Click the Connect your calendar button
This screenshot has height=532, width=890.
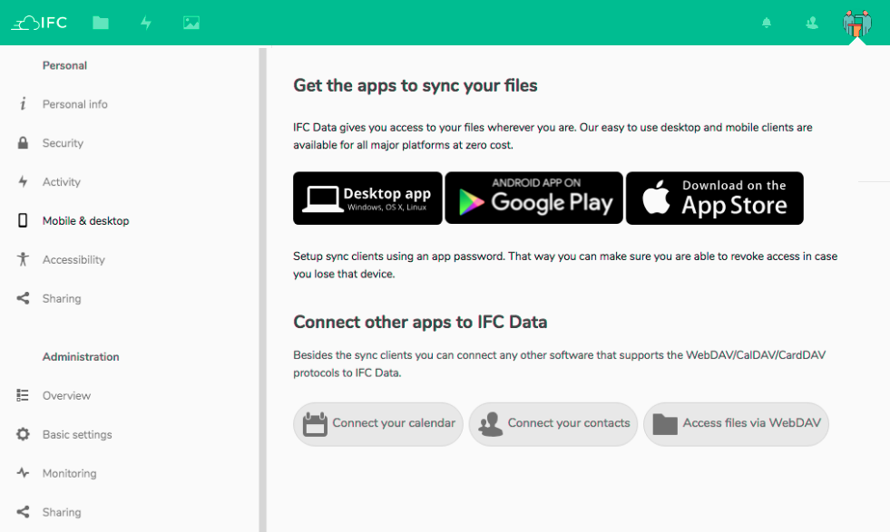click(378, 423)
